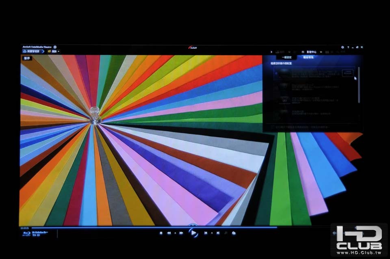This screenshot has width=390, height=259.
Task: Click the Blu-ray disc logo icon
Action: [26, 234]
